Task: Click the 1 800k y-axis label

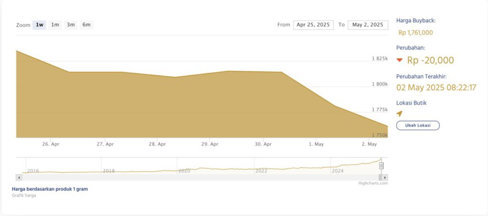Action: click(380, 84)
